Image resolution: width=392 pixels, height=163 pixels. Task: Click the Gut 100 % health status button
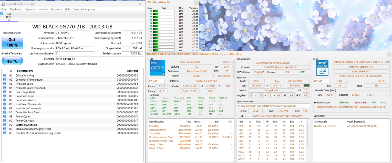click(x=12, y=42)
